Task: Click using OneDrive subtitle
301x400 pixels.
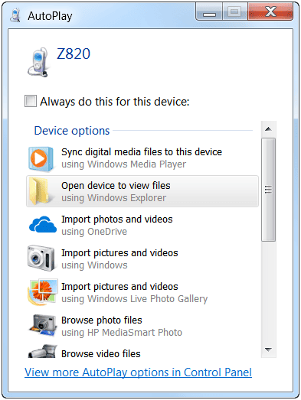Action: 94,232
